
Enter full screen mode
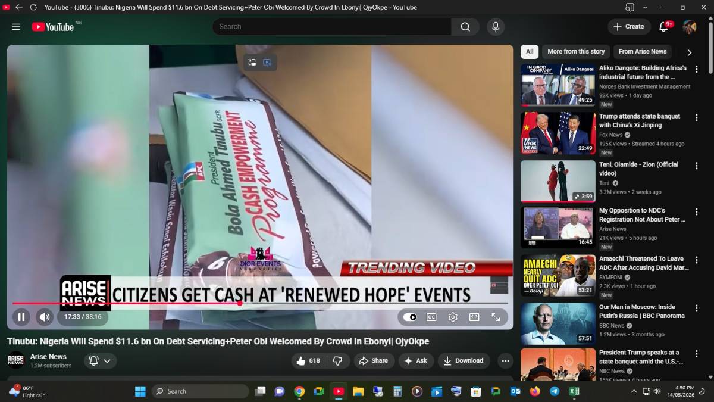pos(496,317)
